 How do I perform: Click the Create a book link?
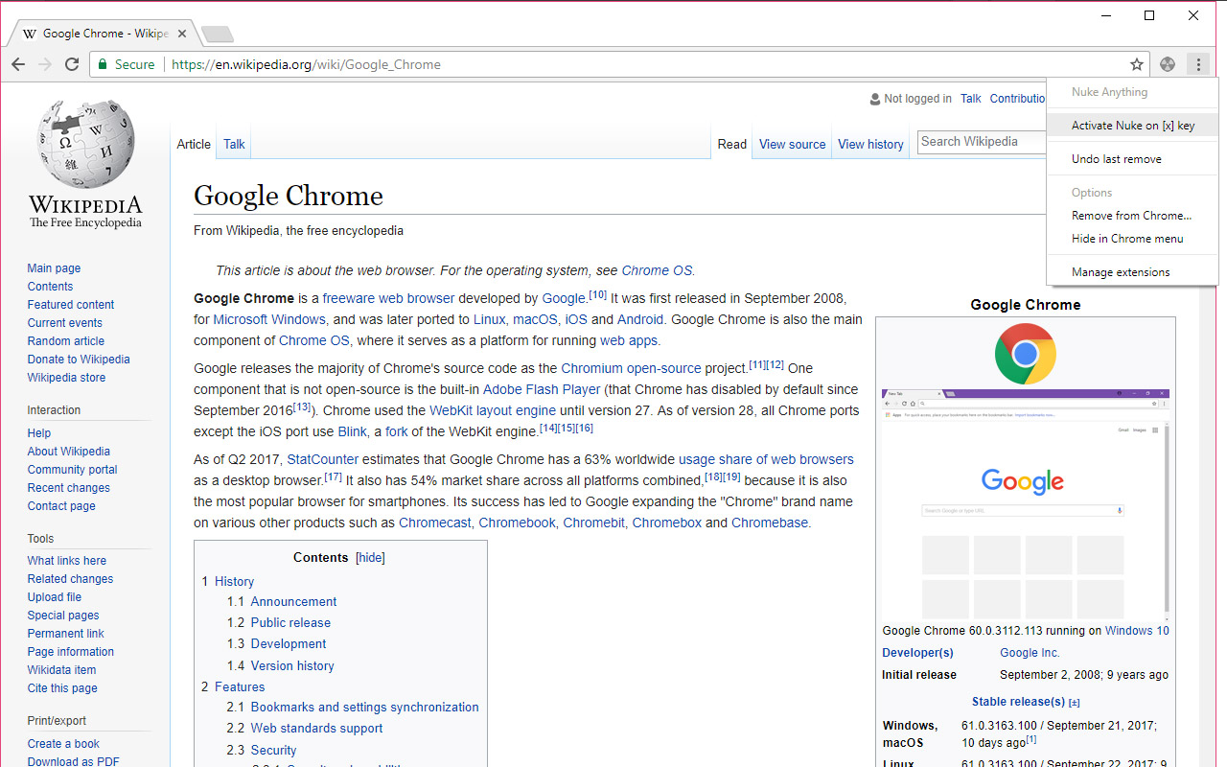(x=63, y=744)
